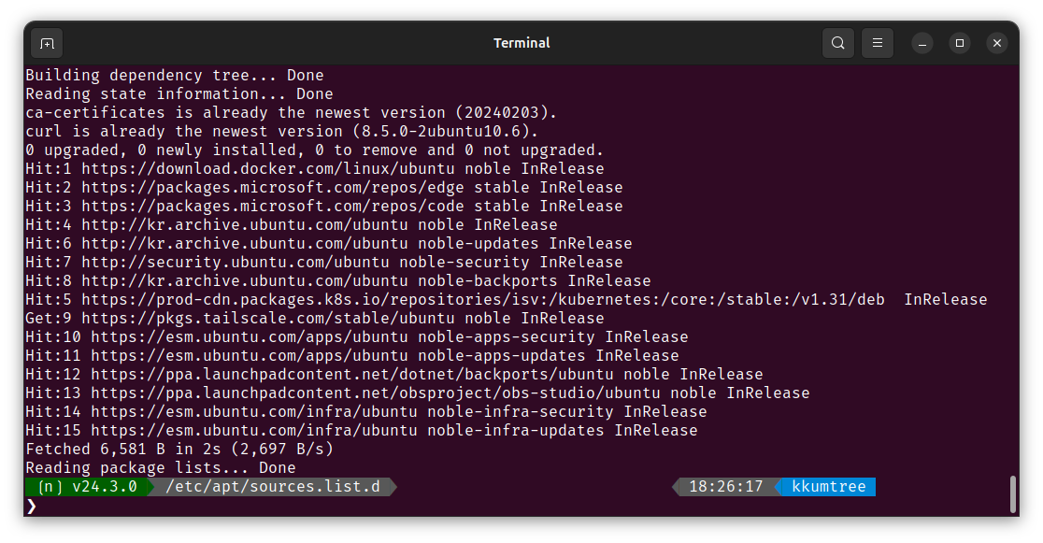Click the kkumtree username segment

click(829, 487)
